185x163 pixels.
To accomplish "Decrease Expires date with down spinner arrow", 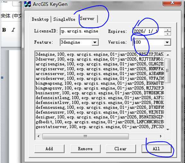I will pos(168,34).
